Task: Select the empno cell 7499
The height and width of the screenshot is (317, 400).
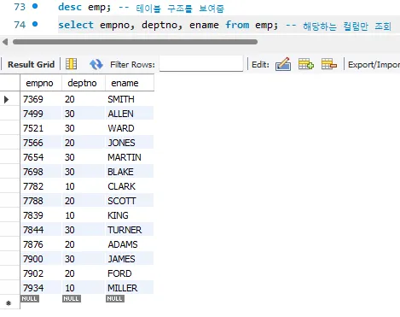Action: pos(41,114)
